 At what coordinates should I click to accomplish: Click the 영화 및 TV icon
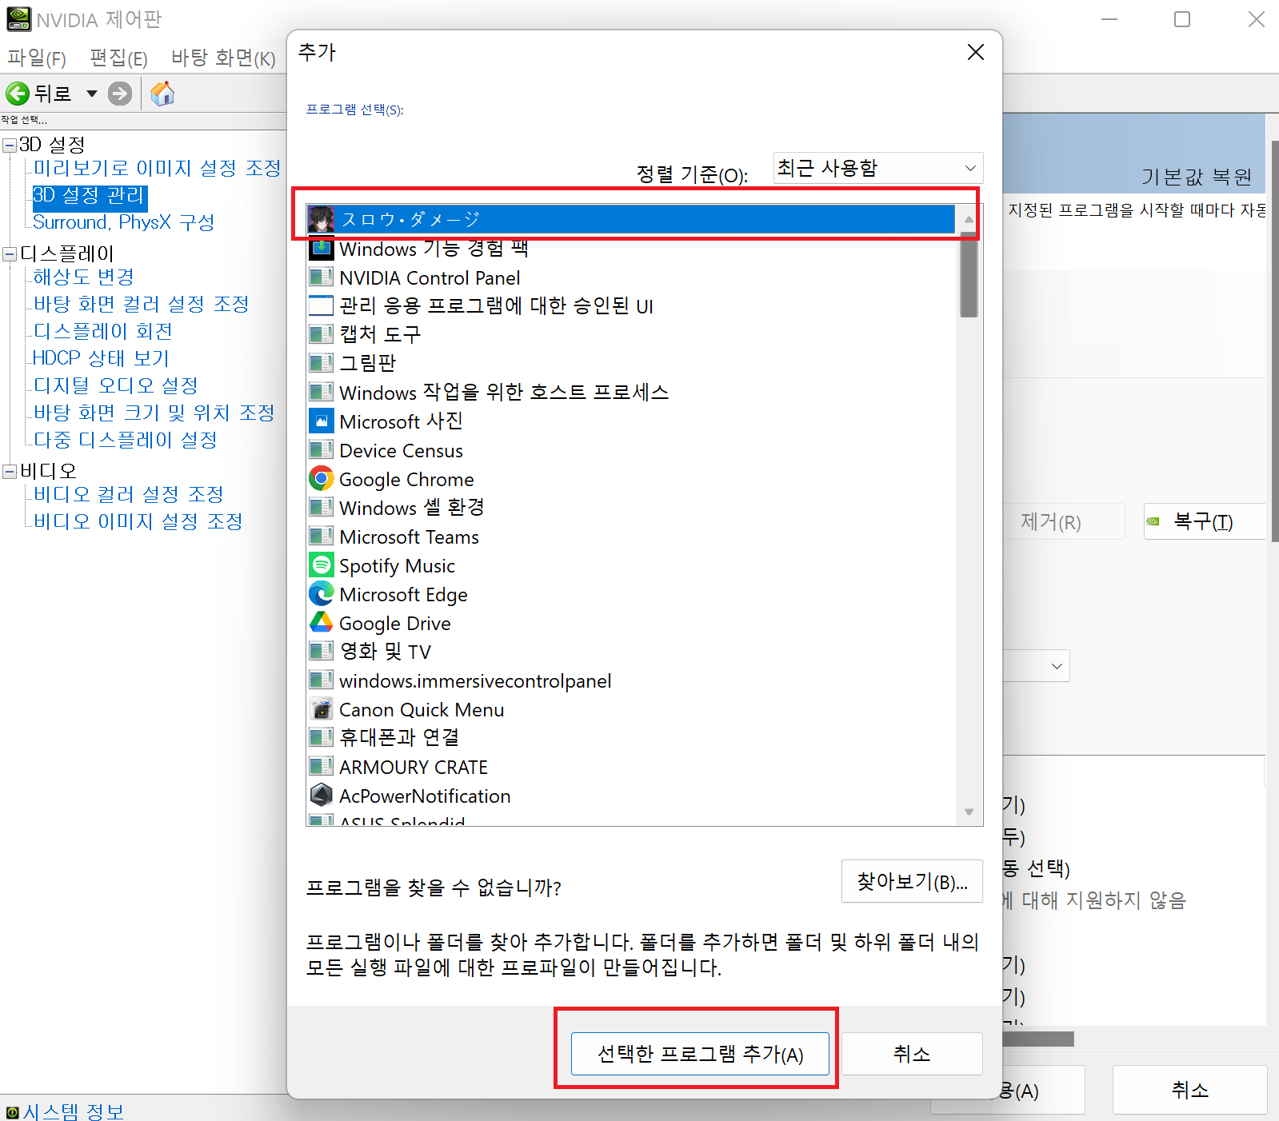point(322,652)
